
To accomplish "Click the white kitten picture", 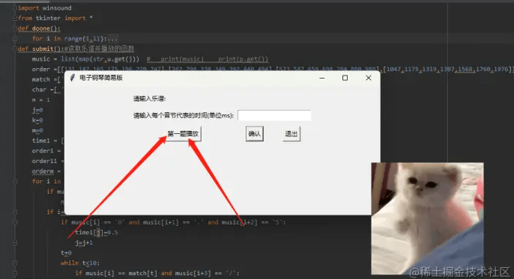I will click(427, 218).
